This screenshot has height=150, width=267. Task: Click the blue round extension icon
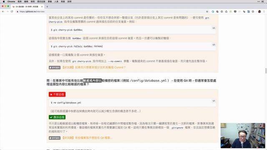[213, 12]
